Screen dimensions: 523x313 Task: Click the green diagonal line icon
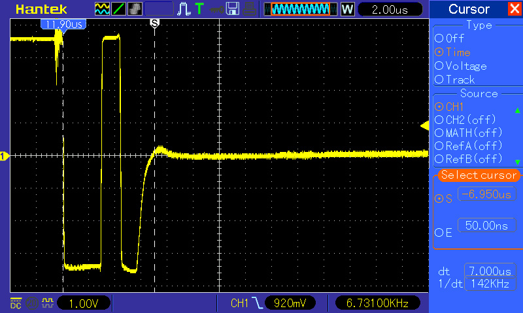click(119, 9)
